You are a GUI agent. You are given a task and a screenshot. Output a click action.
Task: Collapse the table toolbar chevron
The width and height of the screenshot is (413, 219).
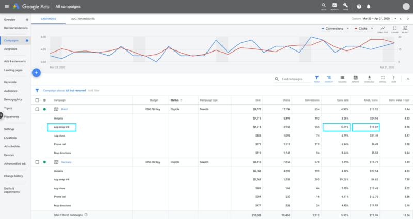[408, 79]
